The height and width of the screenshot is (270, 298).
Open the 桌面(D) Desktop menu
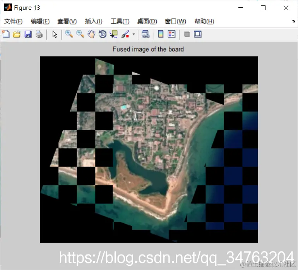pyautogui.click(x=147, y=21)
